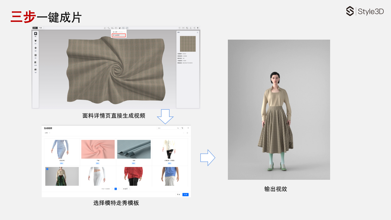The height and width of the screenshot is (220, 391).
Task: Click the video camera icon in top-right toolbar
Action: (183, 28)
